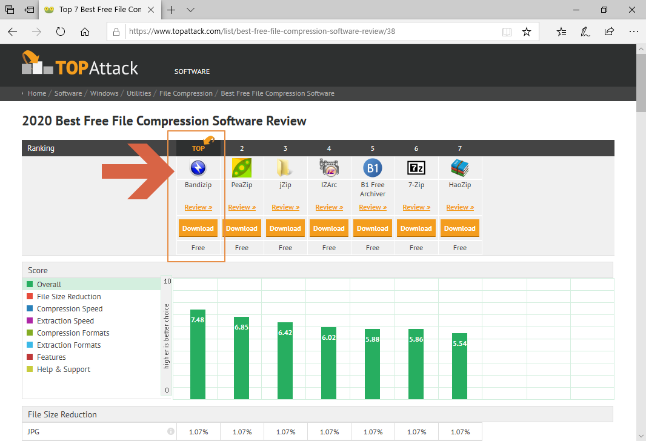Open Software breadcrumb link
Screen dimensions: 646x441
68,93
